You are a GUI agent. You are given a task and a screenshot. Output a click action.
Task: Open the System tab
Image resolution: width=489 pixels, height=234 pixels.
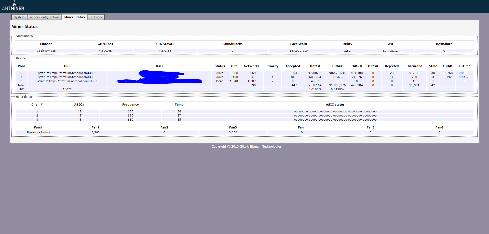click(x=19, y=17)
